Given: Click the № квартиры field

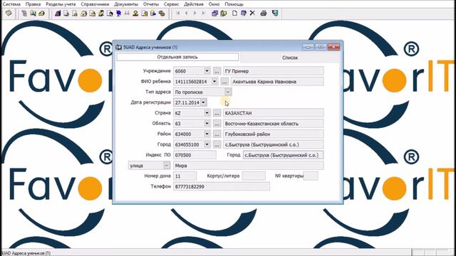Looking at the screenshot, I should click(311, 176).
